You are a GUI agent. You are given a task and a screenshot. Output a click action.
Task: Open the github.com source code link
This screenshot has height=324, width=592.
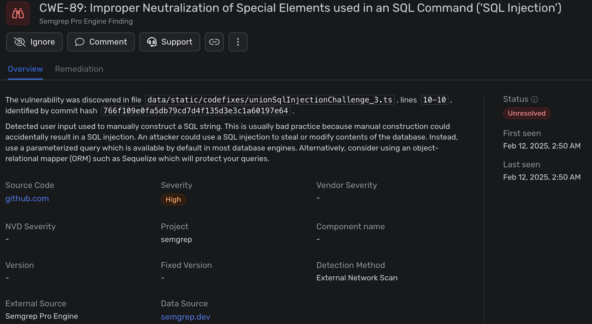click(x=27, y=198)
